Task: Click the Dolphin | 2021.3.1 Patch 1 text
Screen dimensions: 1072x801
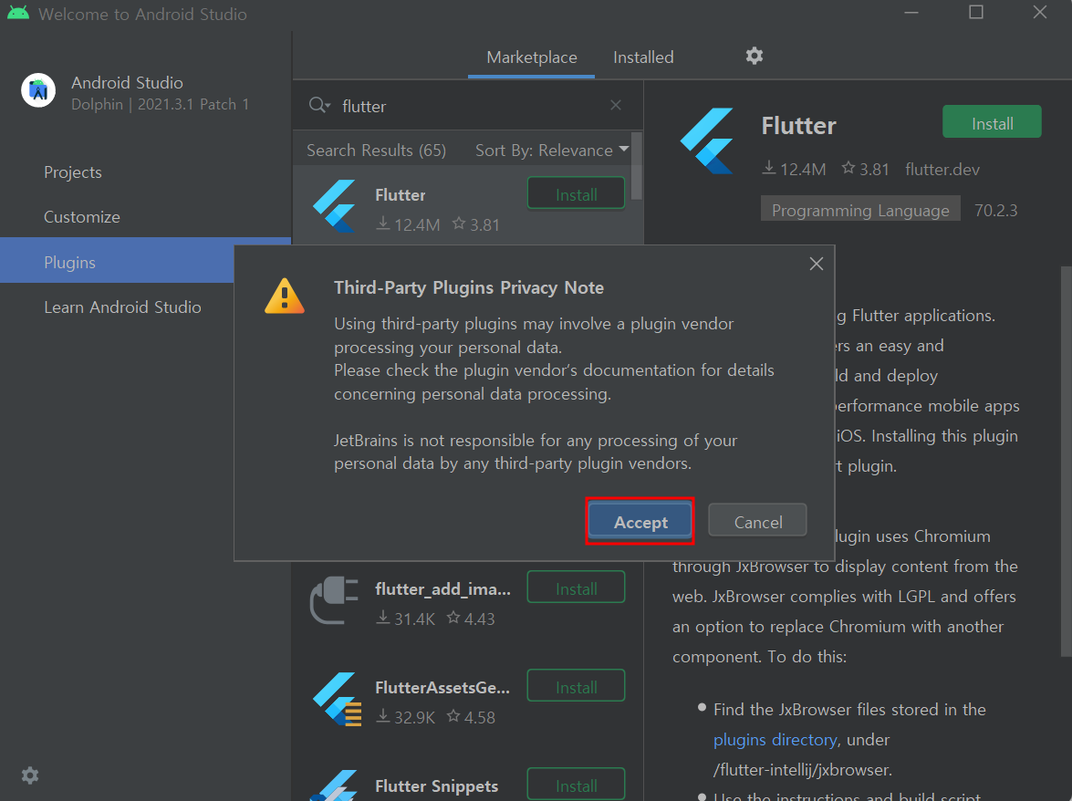Action: click(x=160, y=105)
